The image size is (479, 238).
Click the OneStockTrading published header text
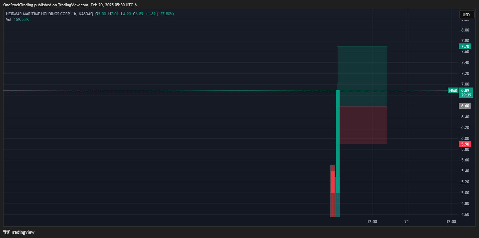70,5
